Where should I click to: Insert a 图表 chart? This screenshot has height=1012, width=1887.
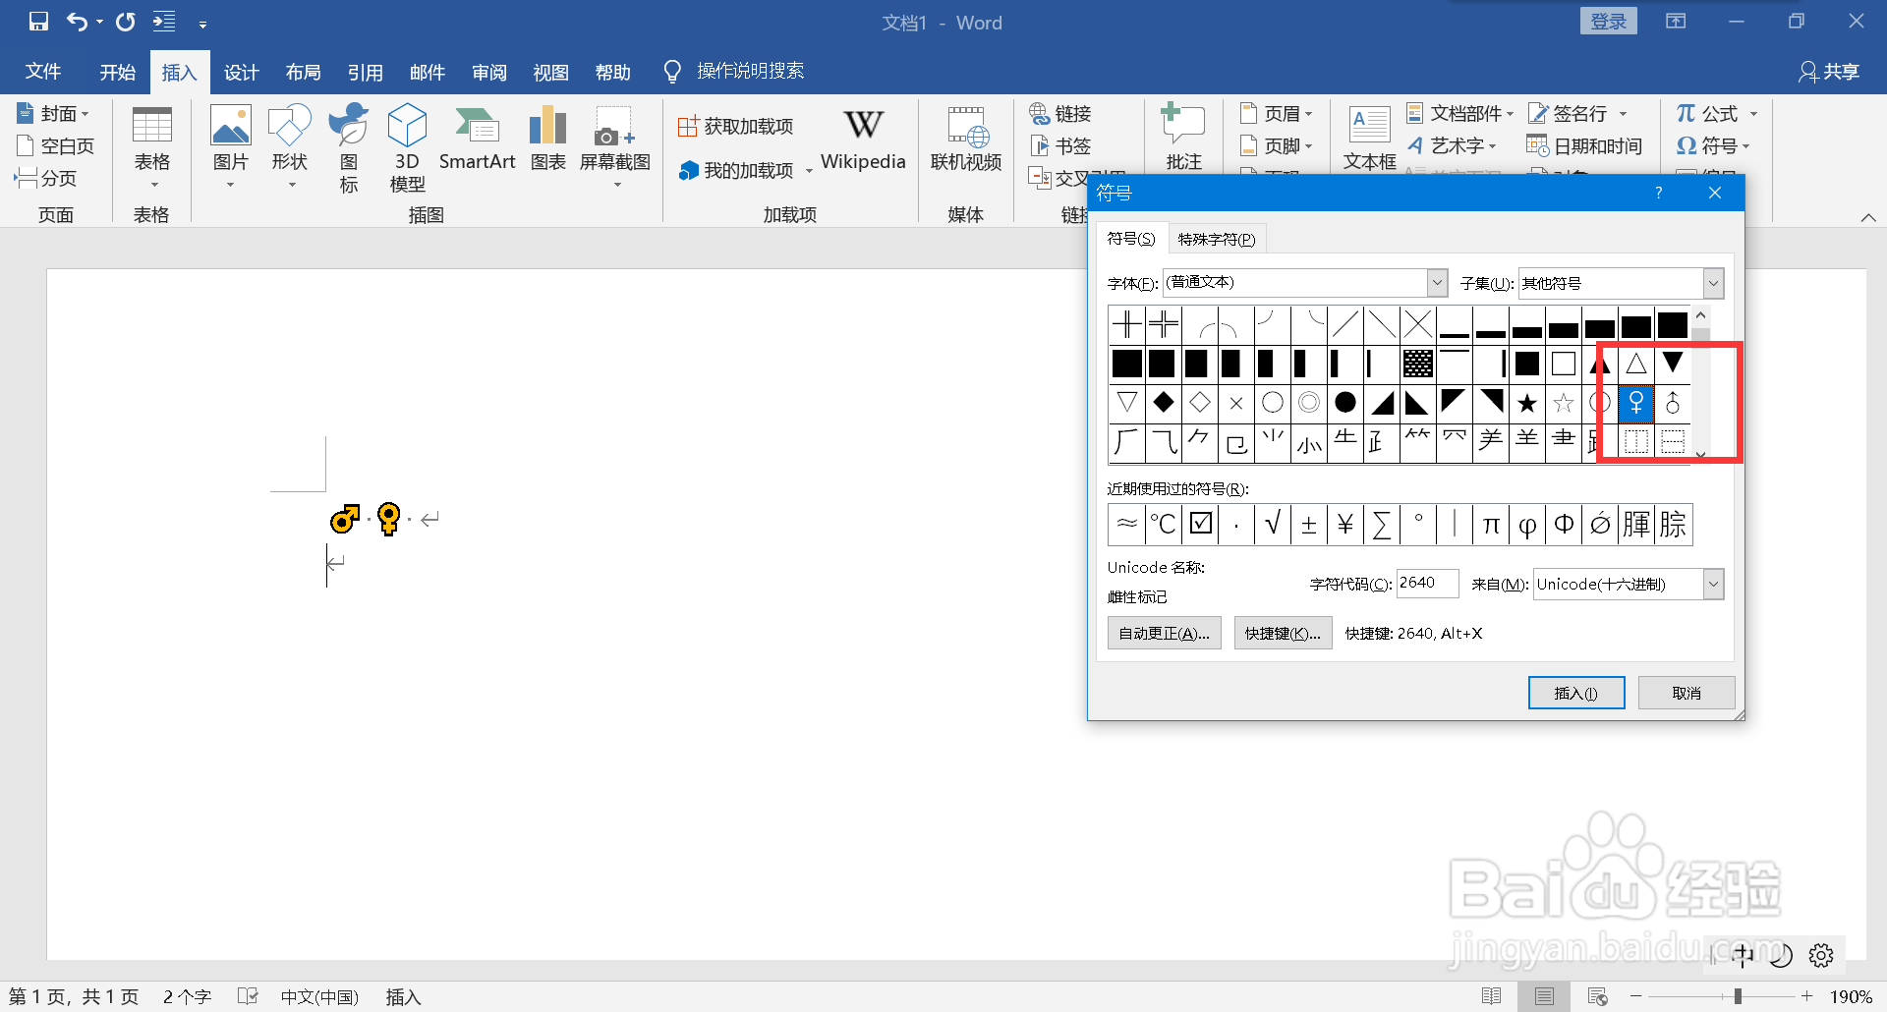[x=548, y=140]
